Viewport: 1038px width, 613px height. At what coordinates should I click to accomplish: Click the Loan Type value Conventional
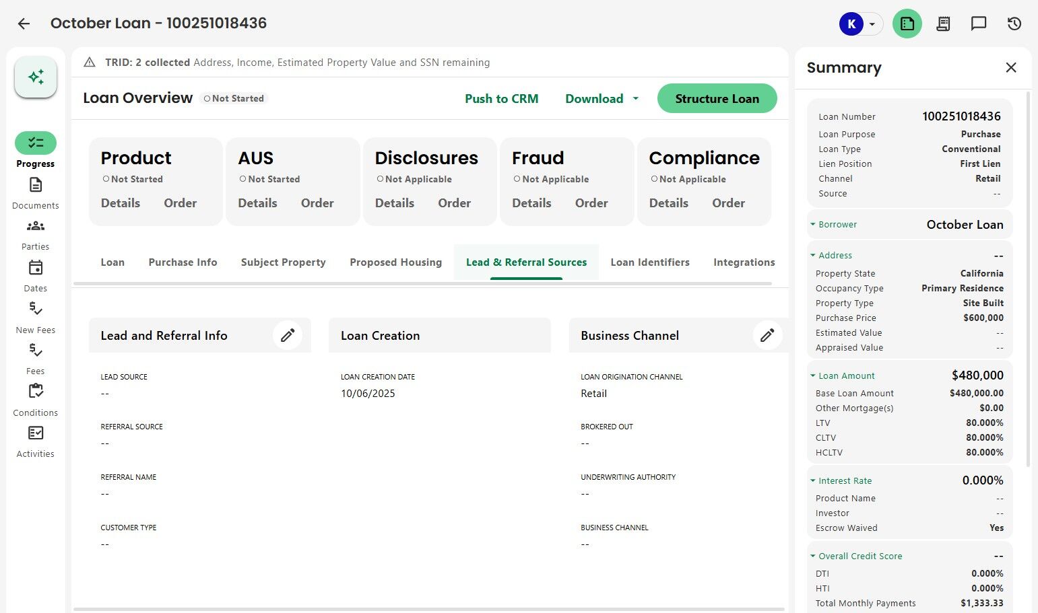tap(971, 149)
